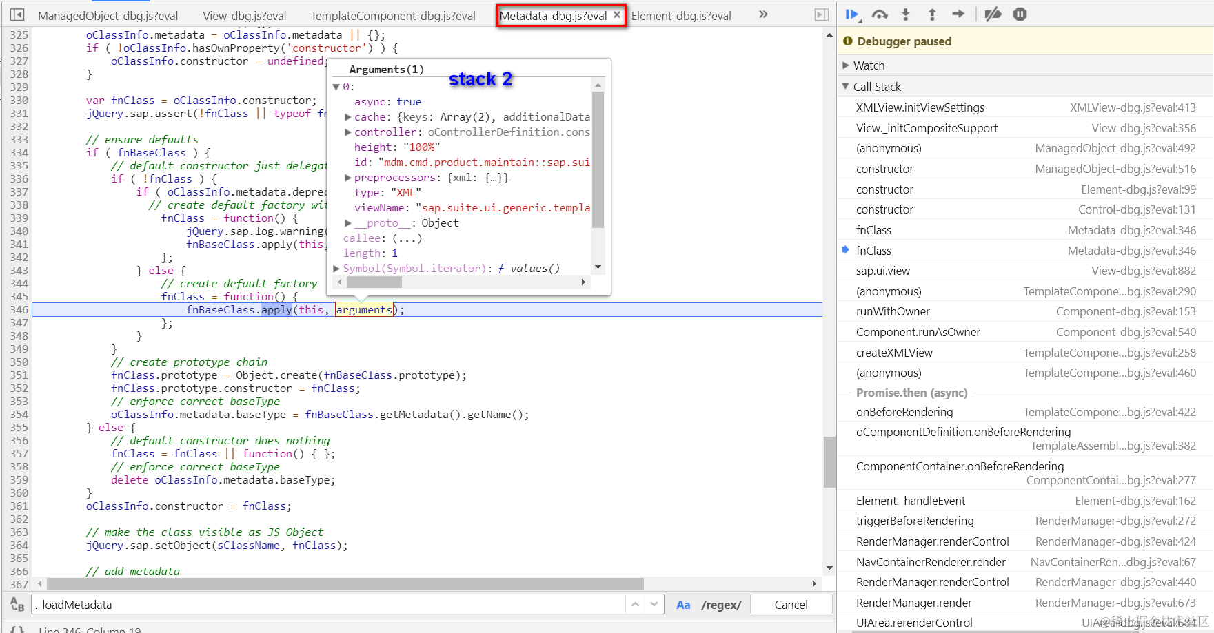
Task: Open View-dbg.js?eval:882 source link
Action: pyautogui.click(x=1144, y=271)
